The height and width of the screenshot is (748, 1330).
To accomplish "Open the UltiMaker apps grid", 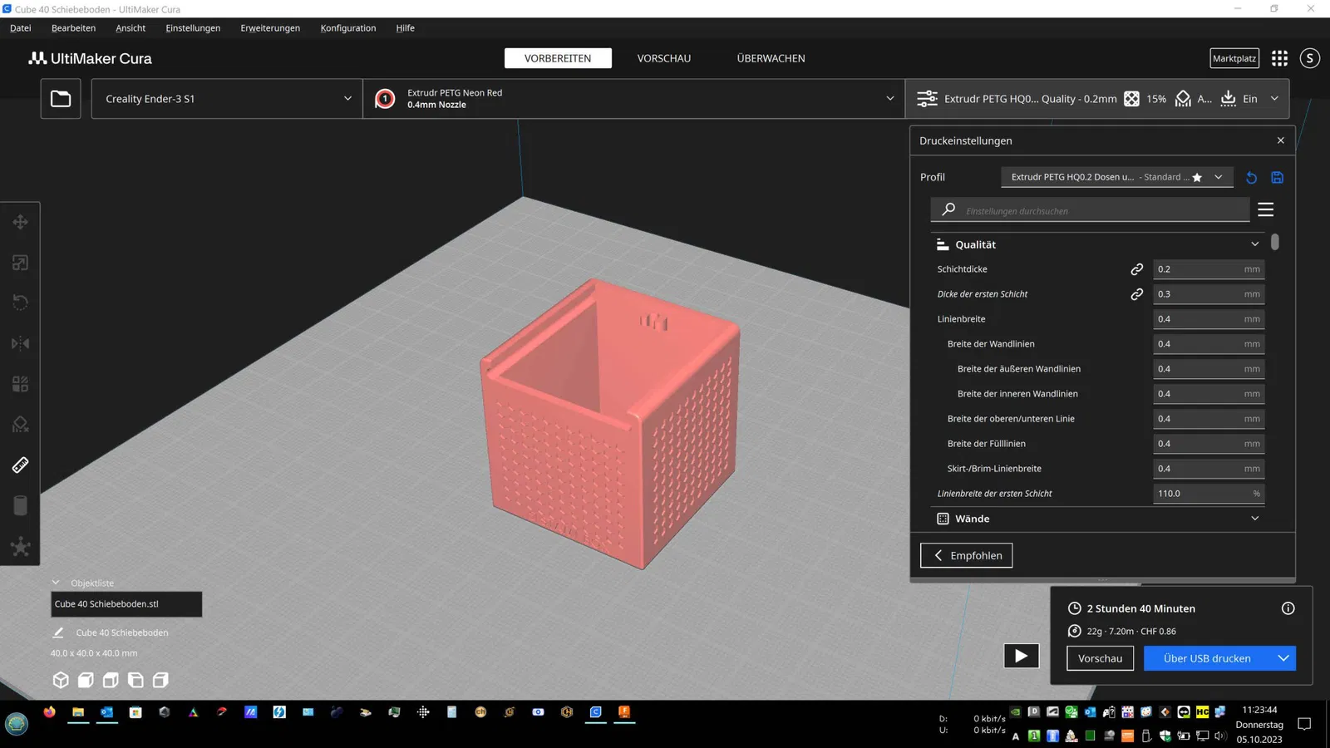I will pos(1279,58).
